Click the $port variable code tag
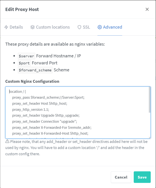The image size is (156, 188). pos(24,63)
